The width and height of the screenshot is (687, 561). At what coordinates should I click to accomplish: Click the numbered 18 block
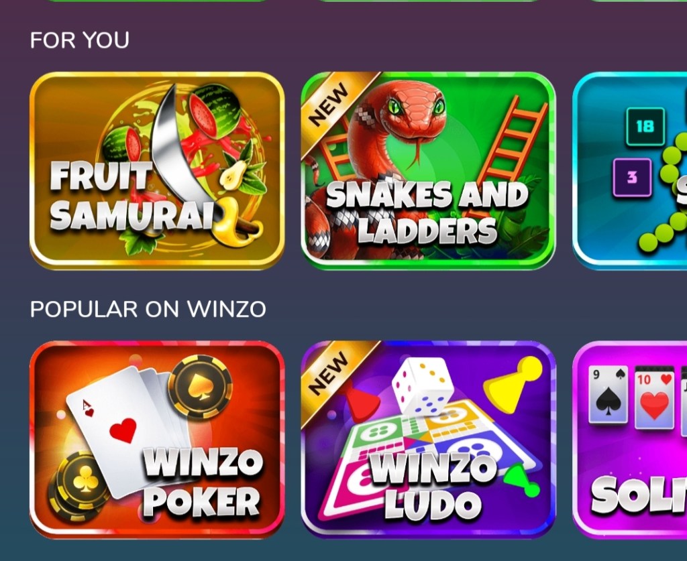[x=645, y=127]
